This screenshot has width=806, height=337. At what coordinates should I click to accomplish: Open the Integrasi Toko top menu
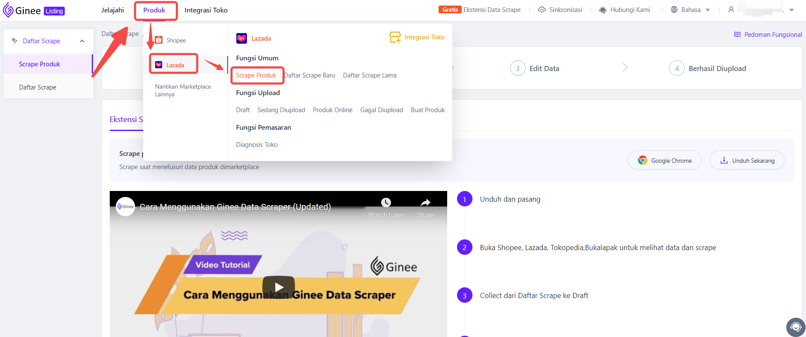point(206,10)
